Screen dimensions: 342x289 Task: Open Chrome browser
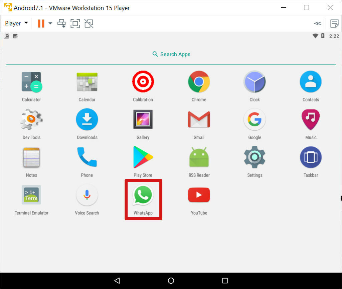click(x=199, y=82)
